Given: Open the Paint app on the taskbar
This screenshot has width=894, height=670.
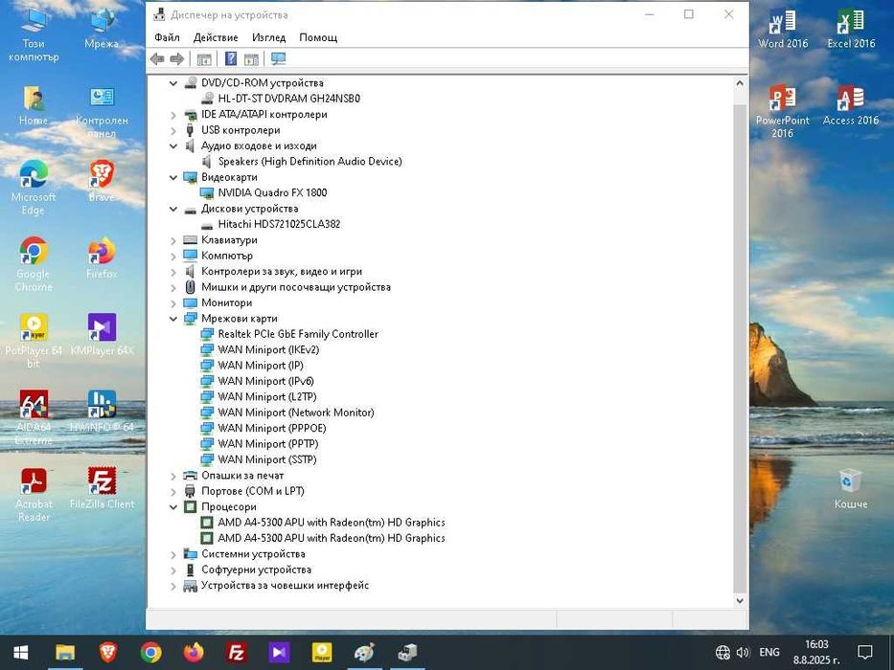Looking at the screenshot, I should point(364,653).
